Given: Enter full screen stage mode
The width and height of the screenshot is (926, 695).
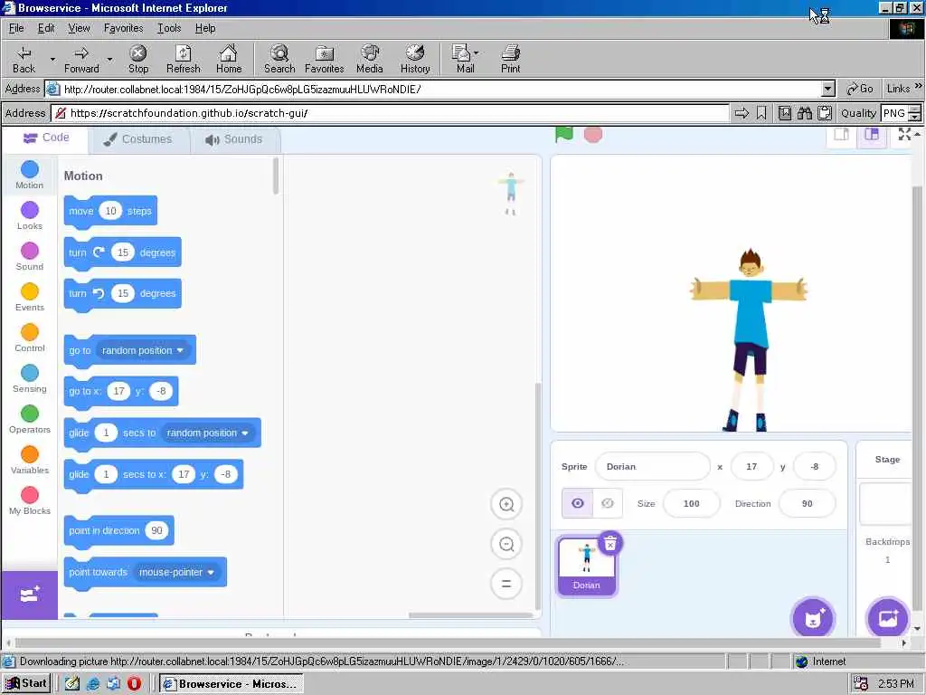Looking at the screenshot, I should (904, 135).
